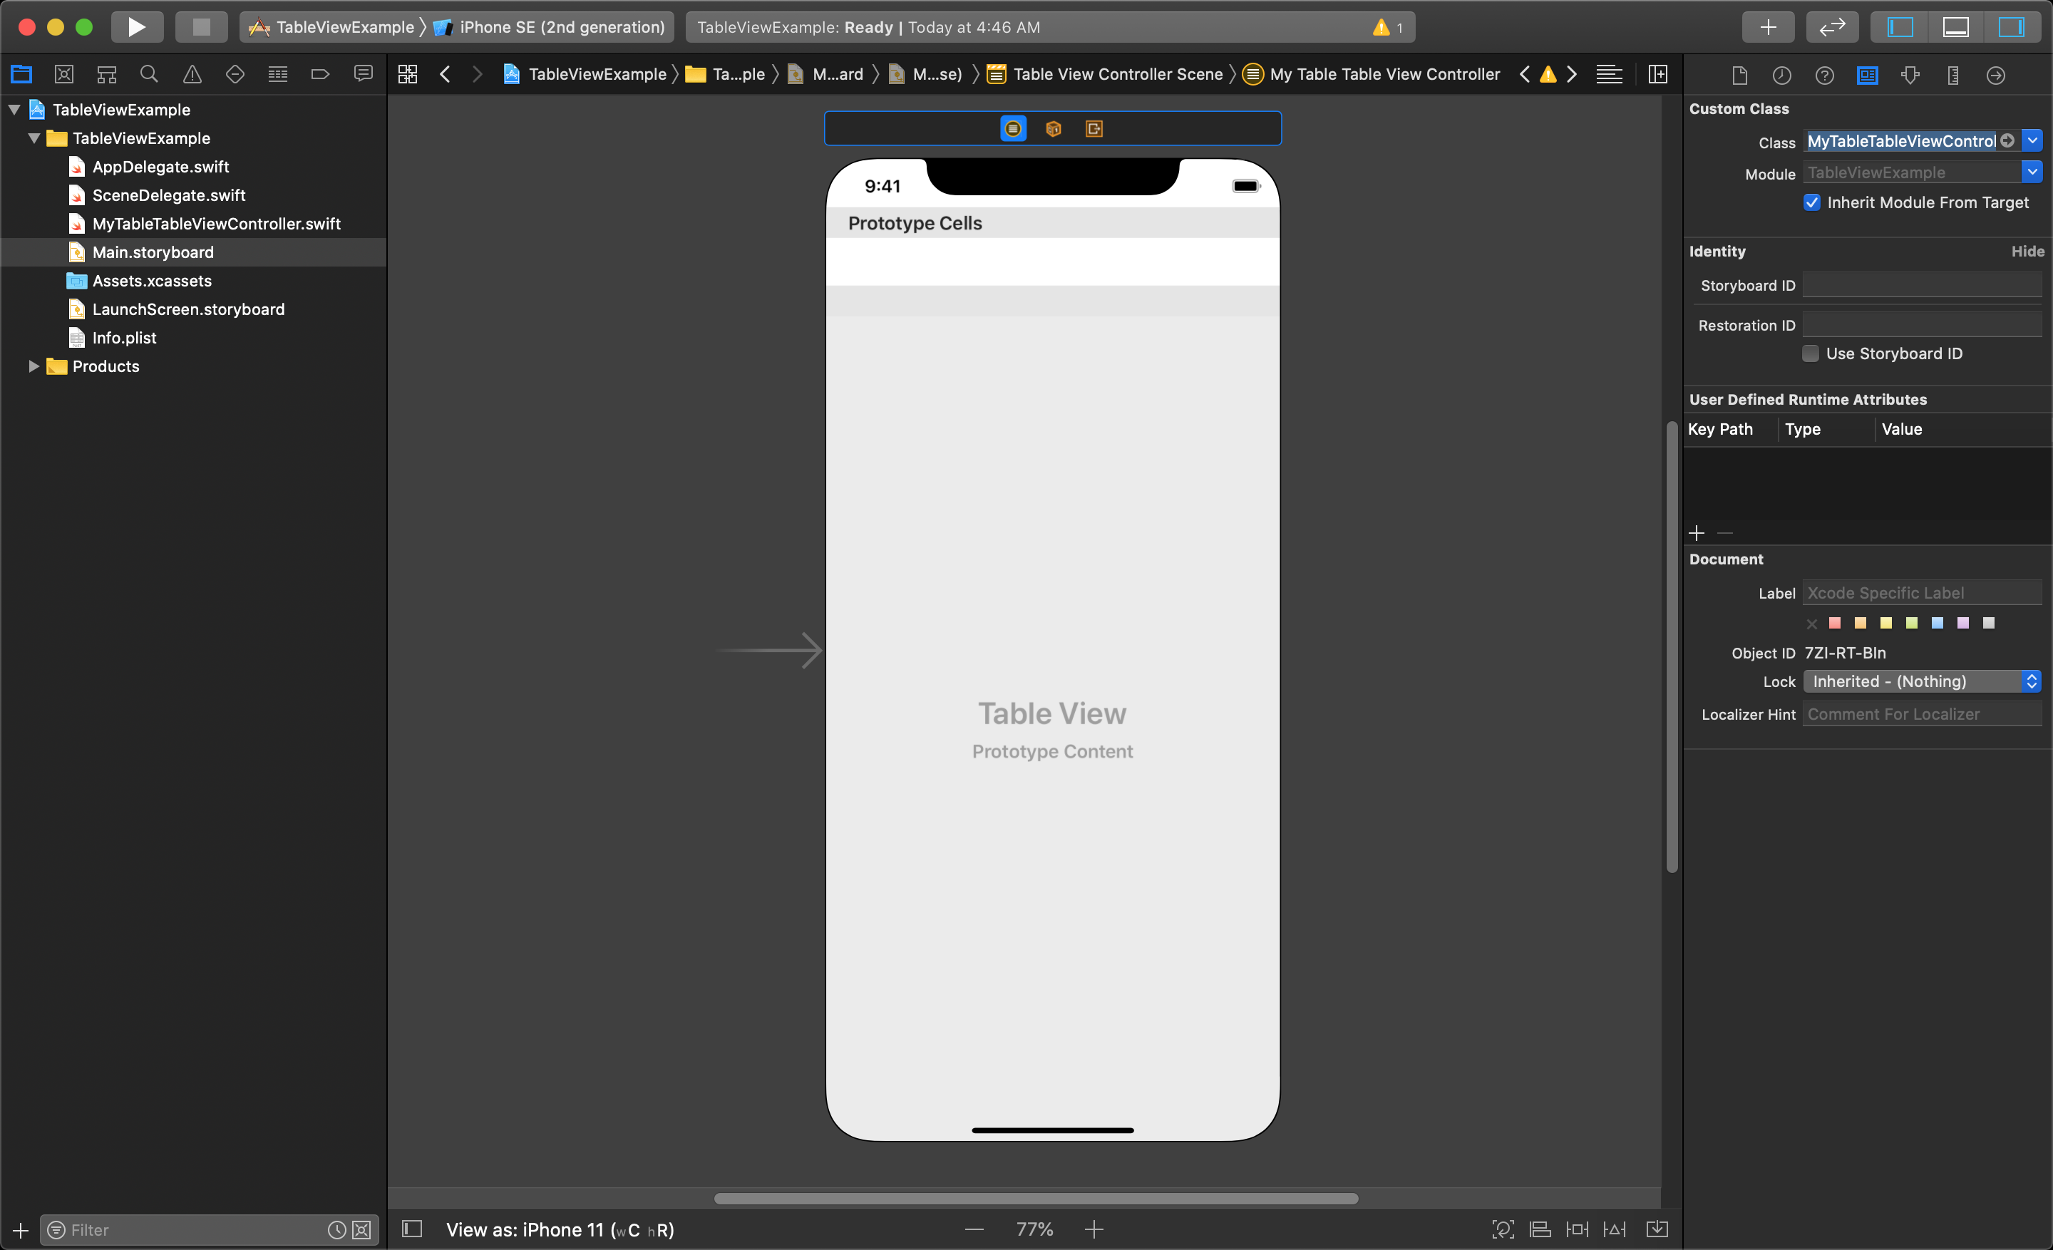The width and height of the screenshot is (2053, 1250).
Task: Add an editor on the right
Action: click(x=1658, y=74)
